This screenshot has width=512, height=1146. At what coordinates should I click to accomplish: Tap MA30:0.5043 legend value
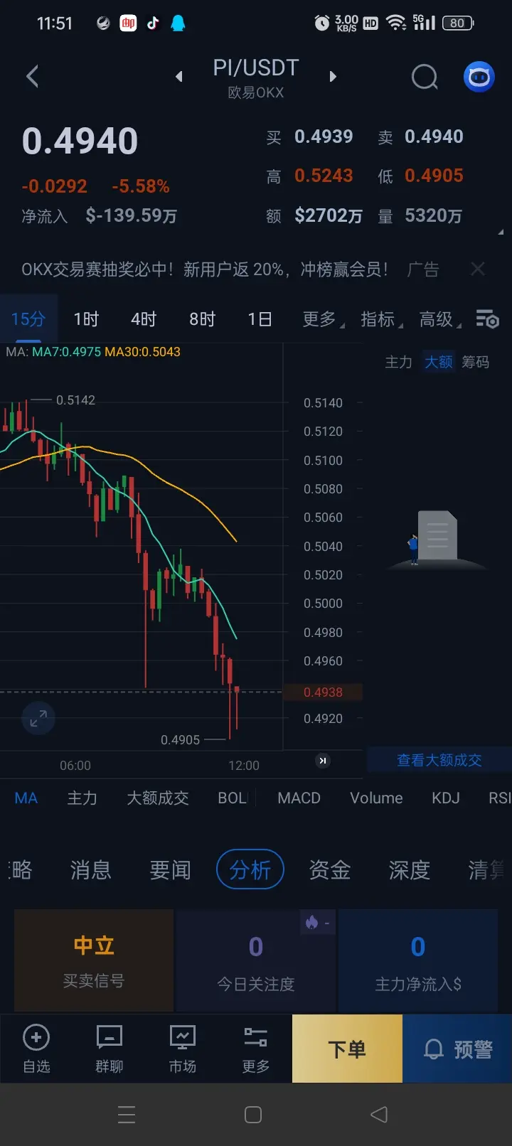tap(142, 352)
